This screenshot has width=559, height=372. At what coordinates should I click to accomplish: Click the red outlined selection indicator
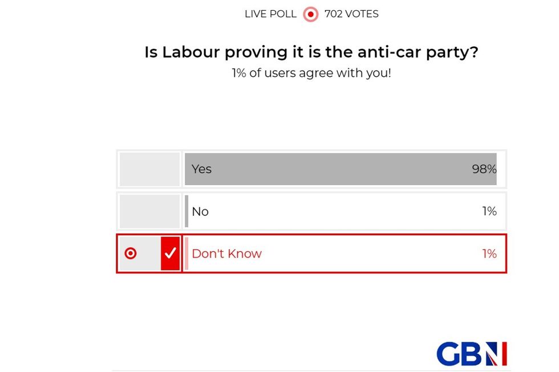[311, 254]
